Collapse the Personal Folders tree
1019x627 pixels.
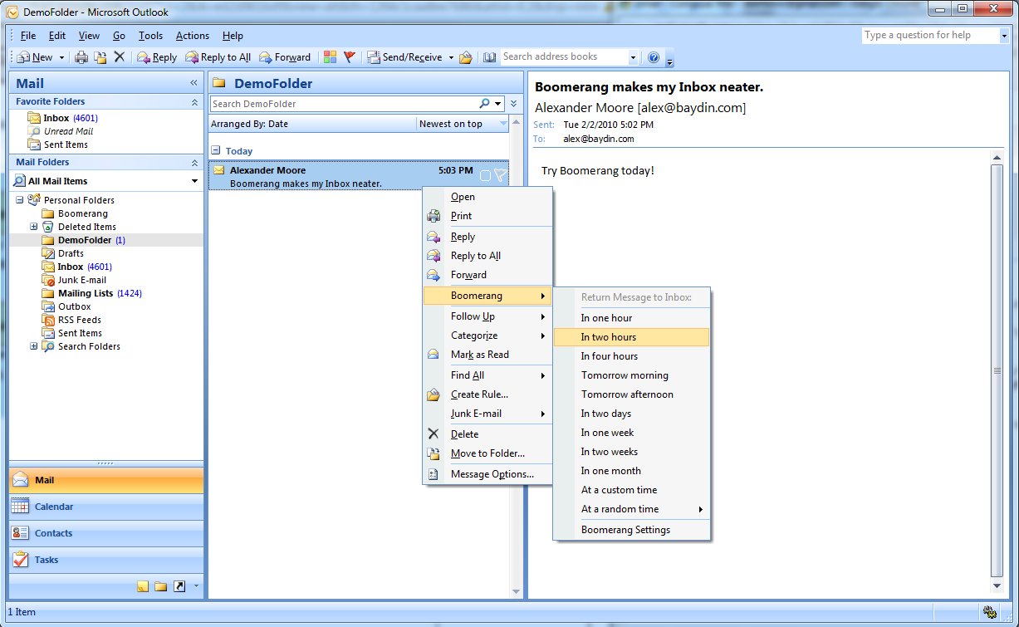(19, 199)
